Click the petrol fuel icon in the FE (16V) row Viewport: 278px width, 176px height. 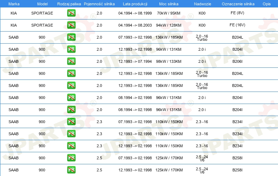[71, 25]
